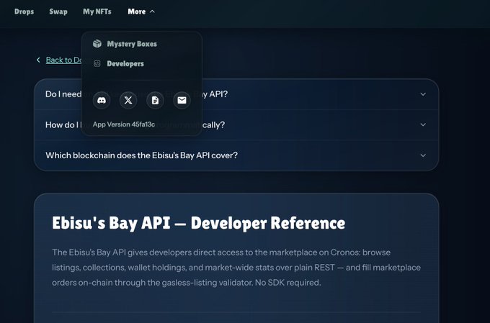Open the Discord link icon
Image resolution: width=490 pixels, height=323 pixels.
102,100
